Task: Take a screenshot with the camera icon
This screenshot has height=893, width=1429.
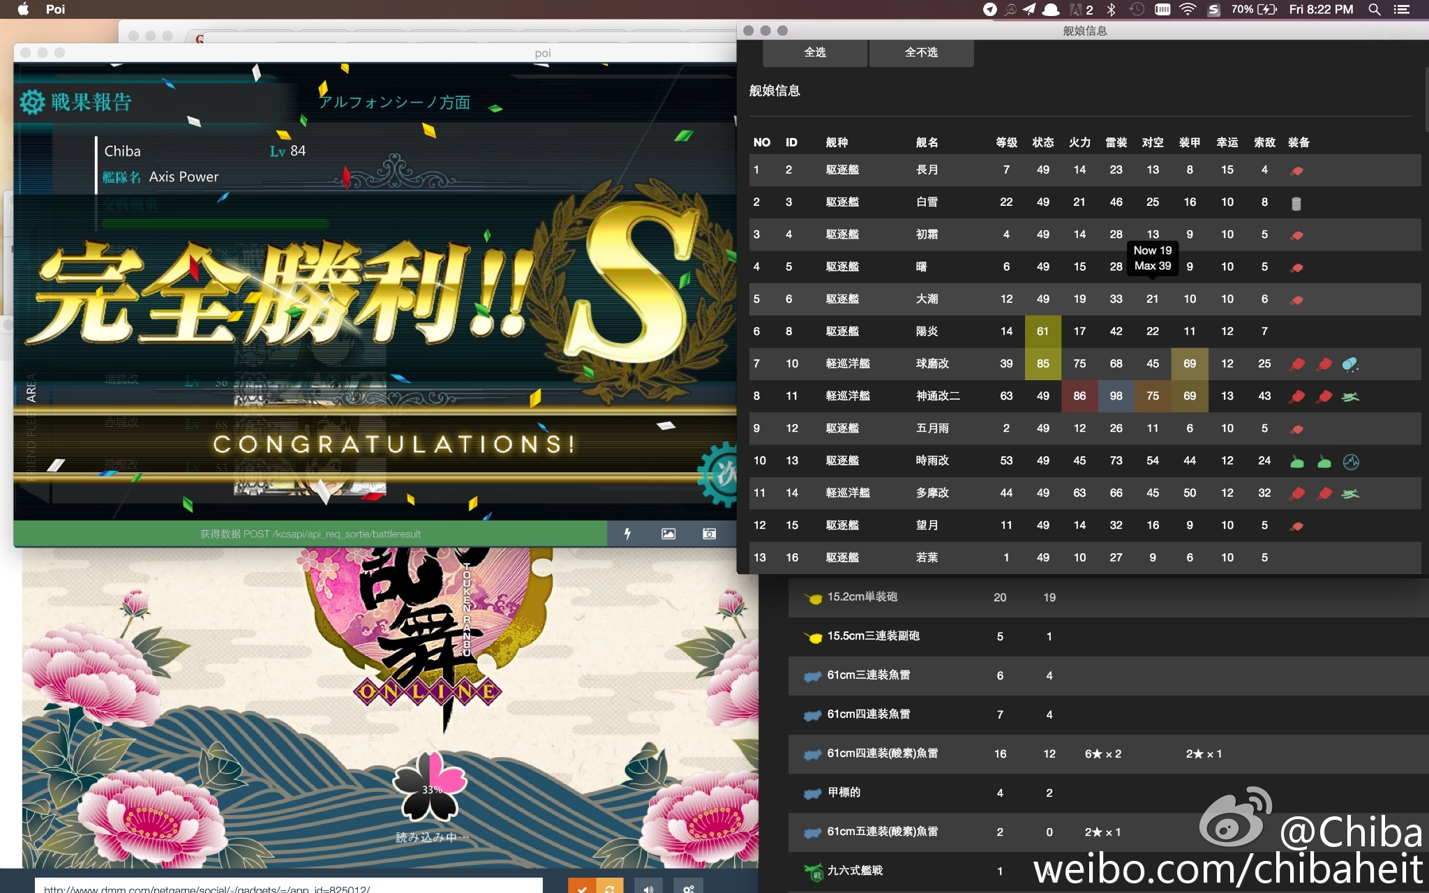Action: (709, 534)
